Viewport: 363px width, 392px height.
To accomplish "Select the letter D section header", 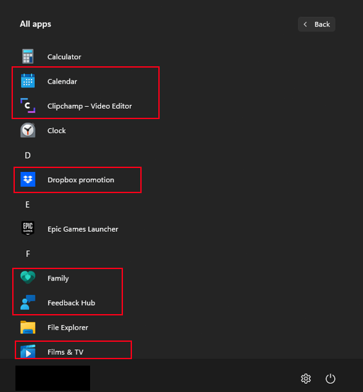I will 28,155.
